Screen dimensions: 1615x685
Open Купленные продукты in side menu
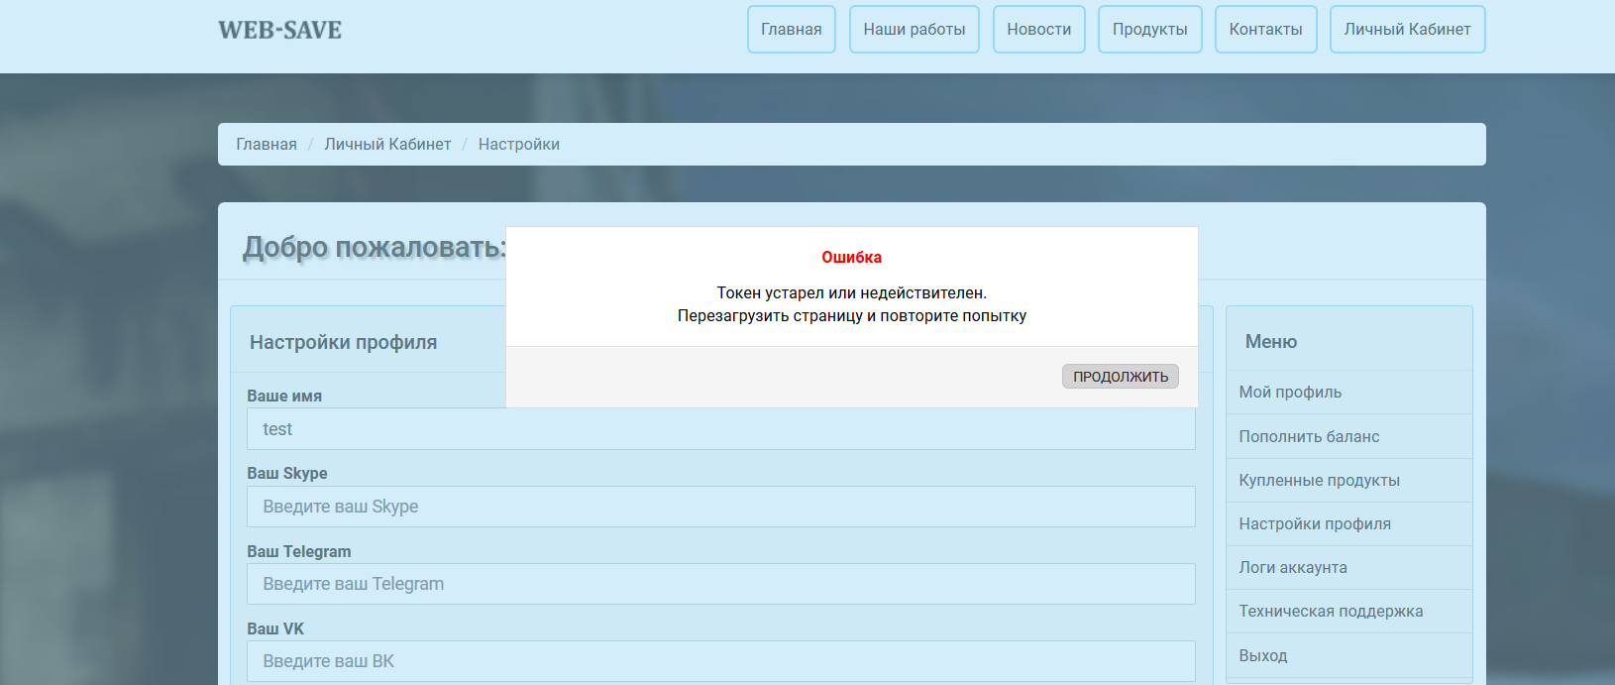[1349, 480]
